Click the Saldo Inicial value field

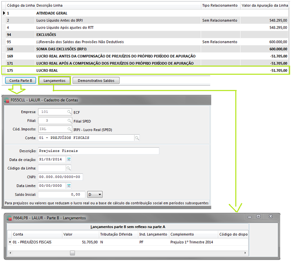[62, 194]
